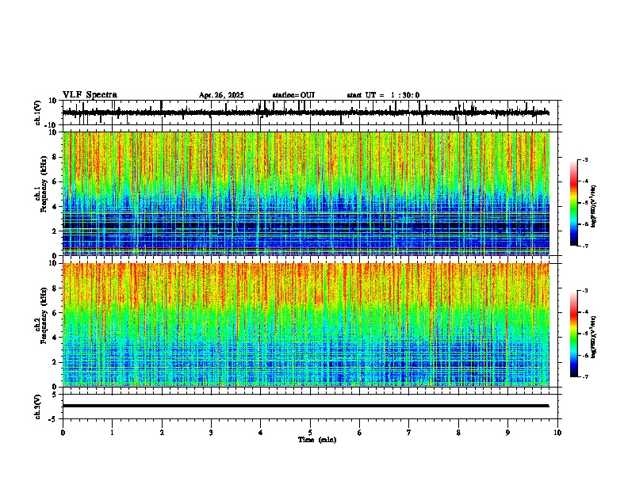Click the "8" tick on the time axis
This screenshot has width=628, height=485.
click(458, 433)
